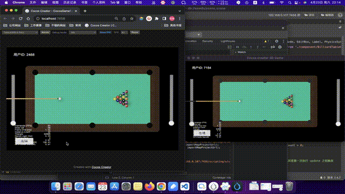The image size is (345, 194).
Task: Pause script execution in DevTools debugger
Action: 237,47
